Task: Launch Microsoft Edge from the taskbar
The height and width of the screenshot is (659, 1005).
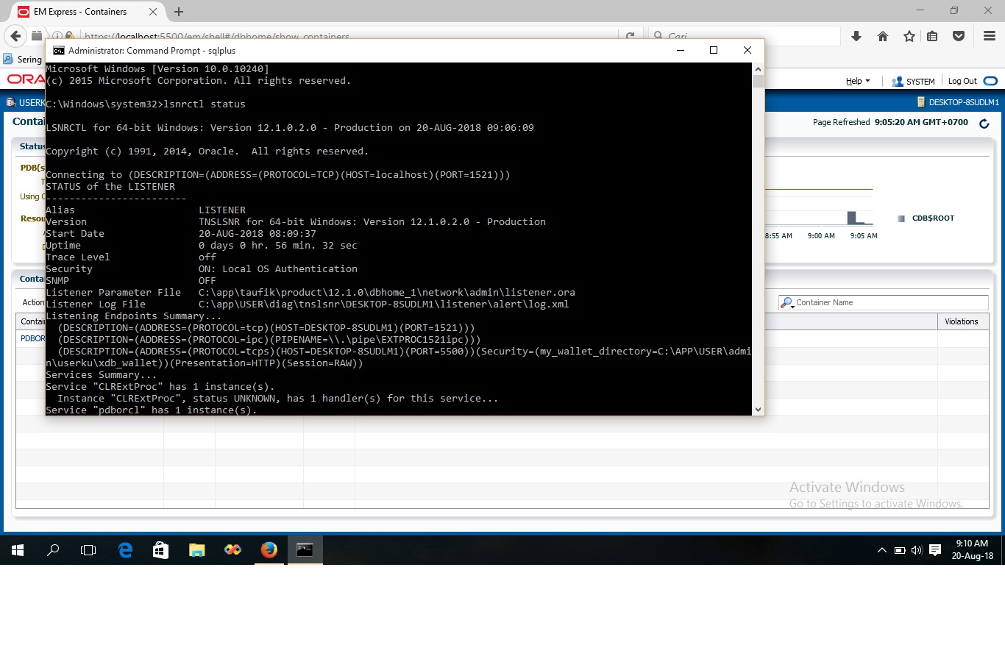Action: 124,549
